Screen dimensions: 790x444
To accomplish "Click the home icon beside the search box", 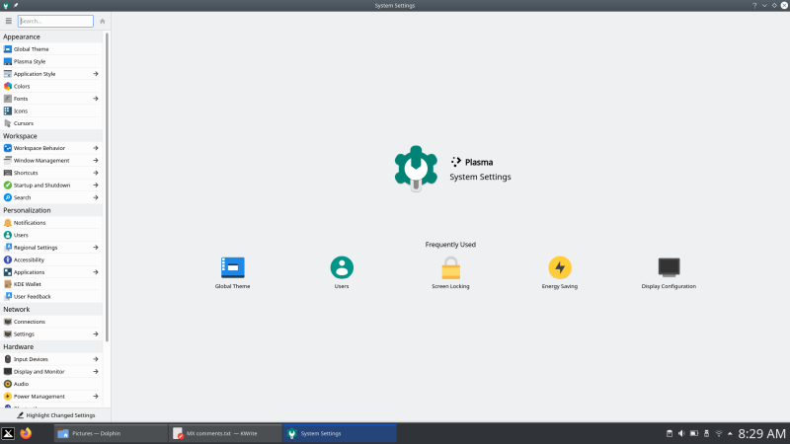I will (x=103, y=21).
